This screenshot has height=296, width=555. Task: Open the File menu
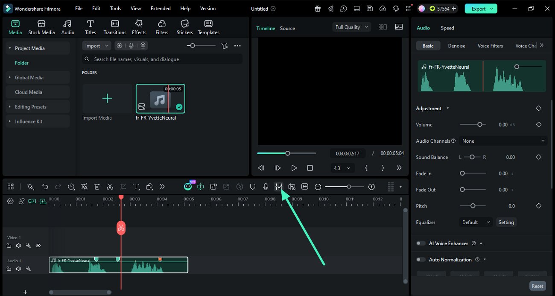(x=79, y=9)
